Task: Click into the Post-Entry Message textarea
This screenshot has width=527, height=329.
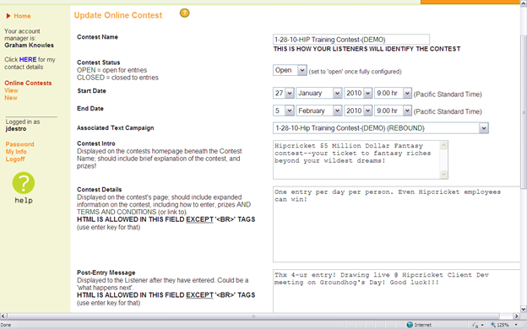Action: tap(397, 291)
